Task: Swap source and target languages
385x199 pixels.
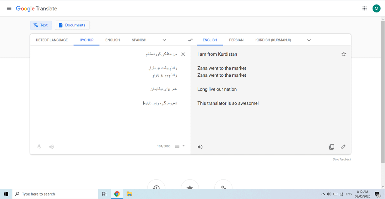Action: click(x=190, y=40)
